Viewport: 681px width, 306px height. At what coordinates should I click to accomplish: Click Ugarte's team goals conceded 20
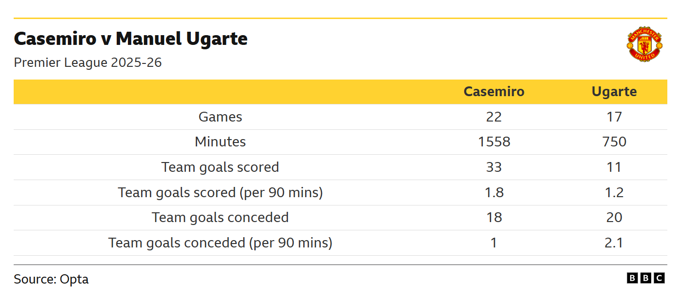coord(614,218)
